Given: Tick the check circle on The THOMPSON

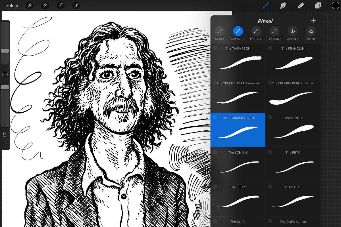Looking at the screenshot, I should [x=215, y=48].
